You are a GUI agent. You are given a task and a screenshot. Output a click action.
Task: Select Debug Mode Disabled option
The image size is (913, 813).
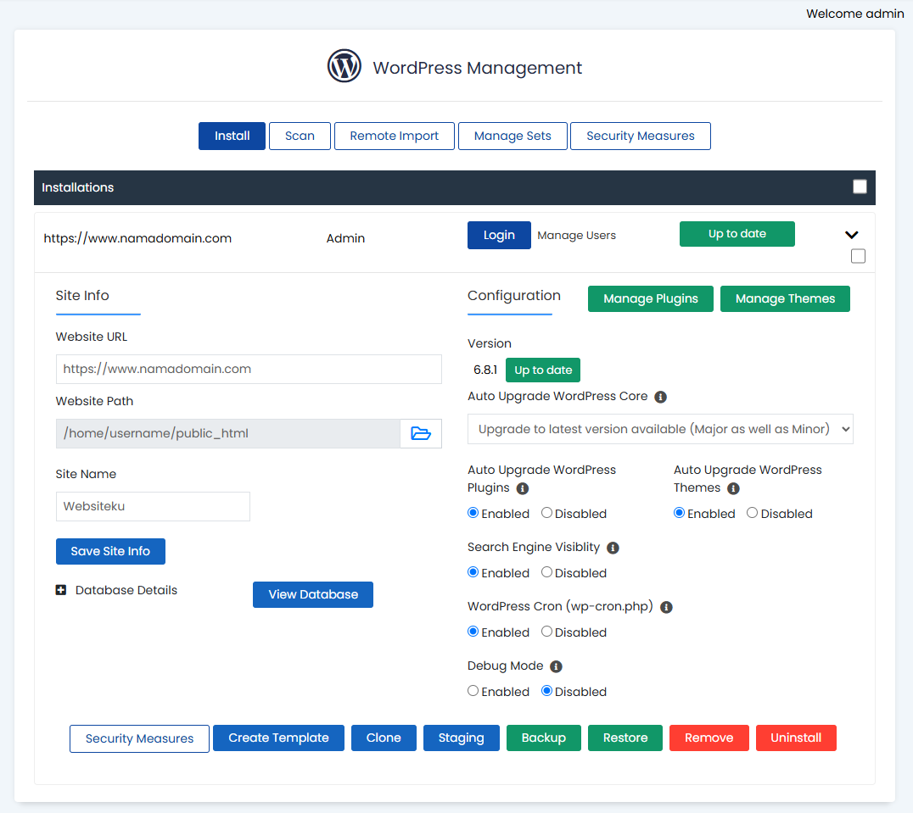tap(546, 691)
